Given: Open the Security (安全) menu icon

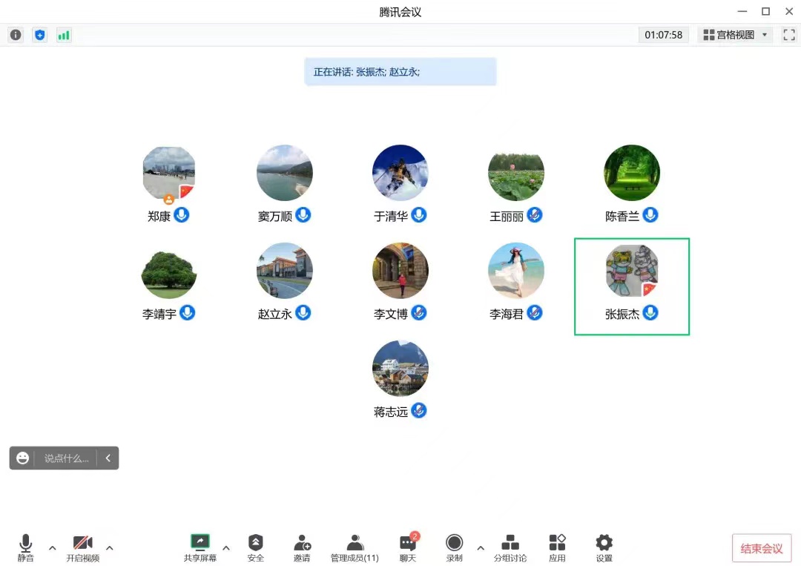Looking at the screenshot, I should click(x=256, y=547).
